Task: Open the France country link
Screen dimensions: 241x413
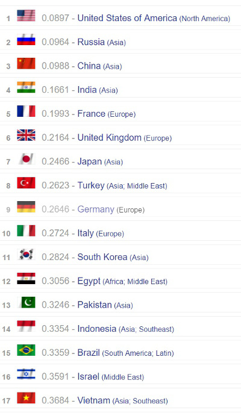Action: click(x=91, y=114)
